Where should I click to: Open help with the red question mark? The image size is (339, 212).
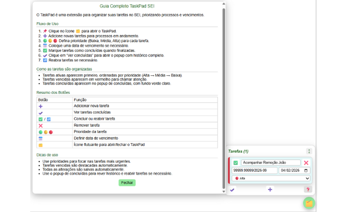[308, 190]
